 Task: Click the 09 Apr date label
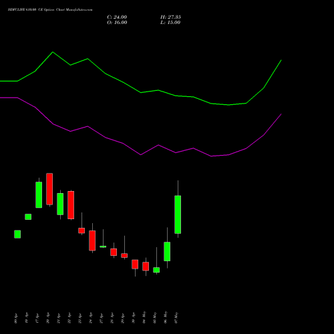(16, 318)
